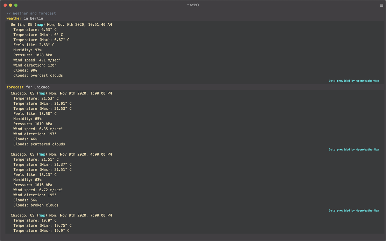386x241 pixels.
Task: Click Berlin's 10:51:40 AM timestamp
Action: (100, 25)
